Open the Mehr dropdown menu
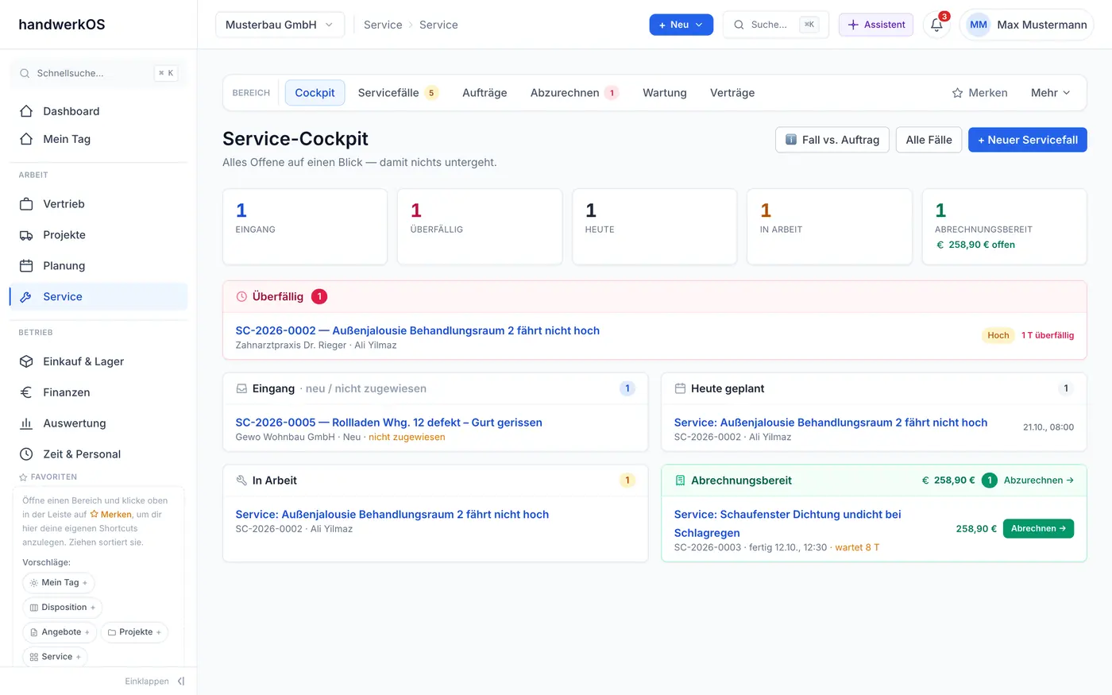Image resolution: width=1112 pixels, height=695 pixels. tap(1050, 93)
